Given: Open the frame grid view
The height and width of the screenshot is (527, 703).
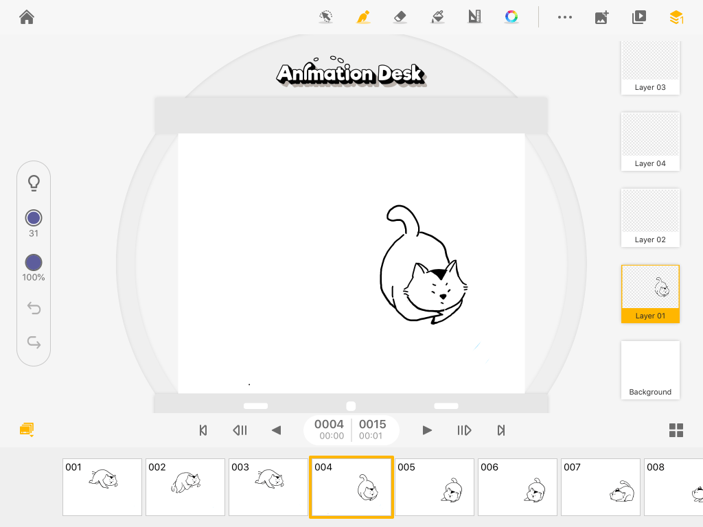Looking at the screenshot, I should [x=676, y=430].
